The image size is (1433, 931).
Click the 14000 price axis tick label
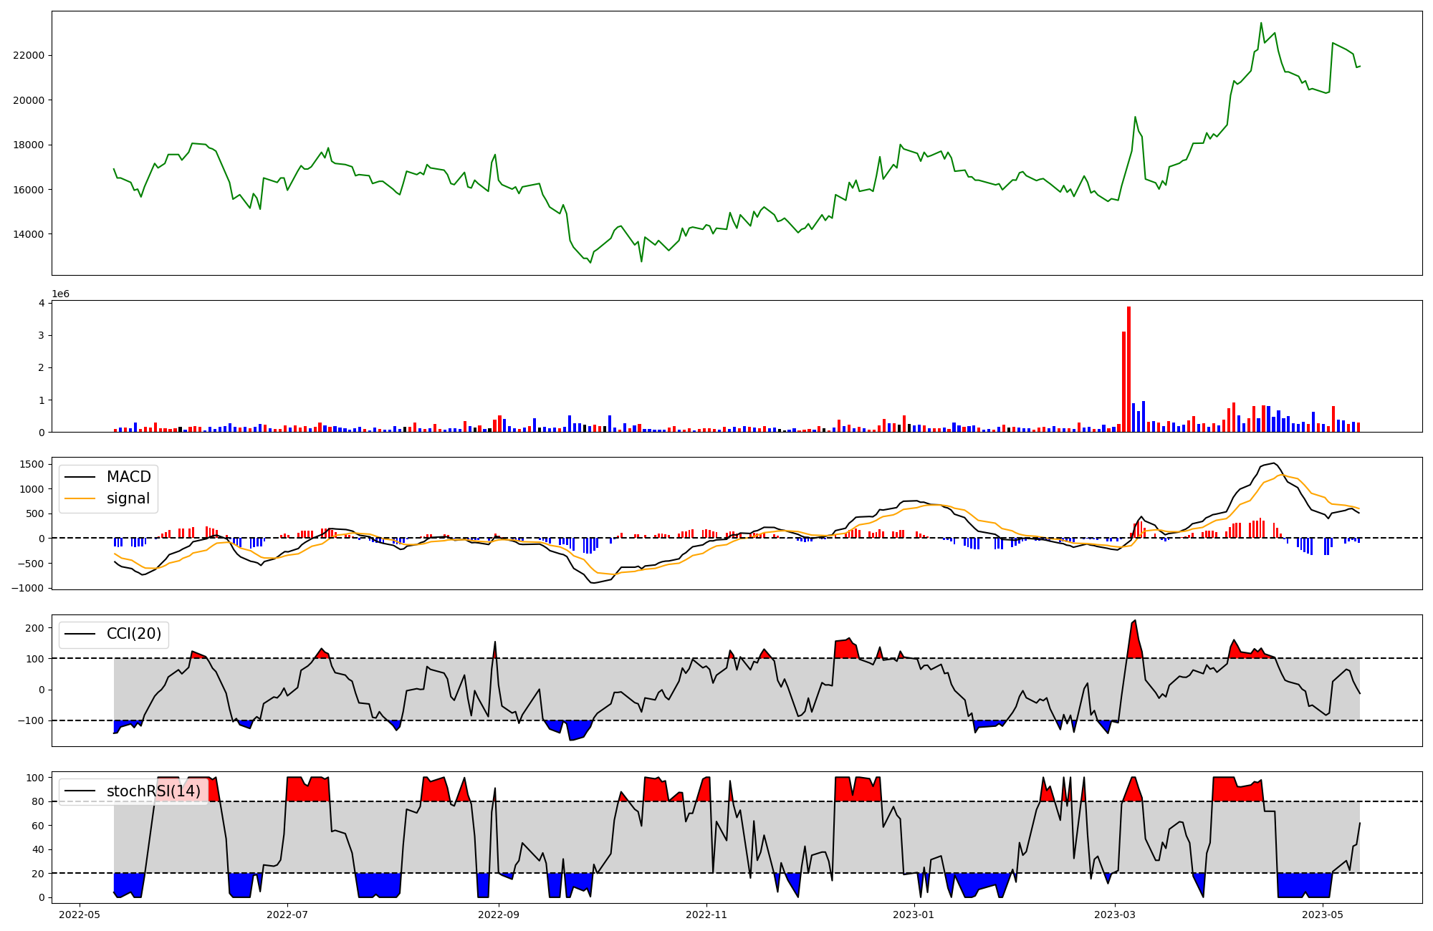pyautogui.click(x=29, y=234)
